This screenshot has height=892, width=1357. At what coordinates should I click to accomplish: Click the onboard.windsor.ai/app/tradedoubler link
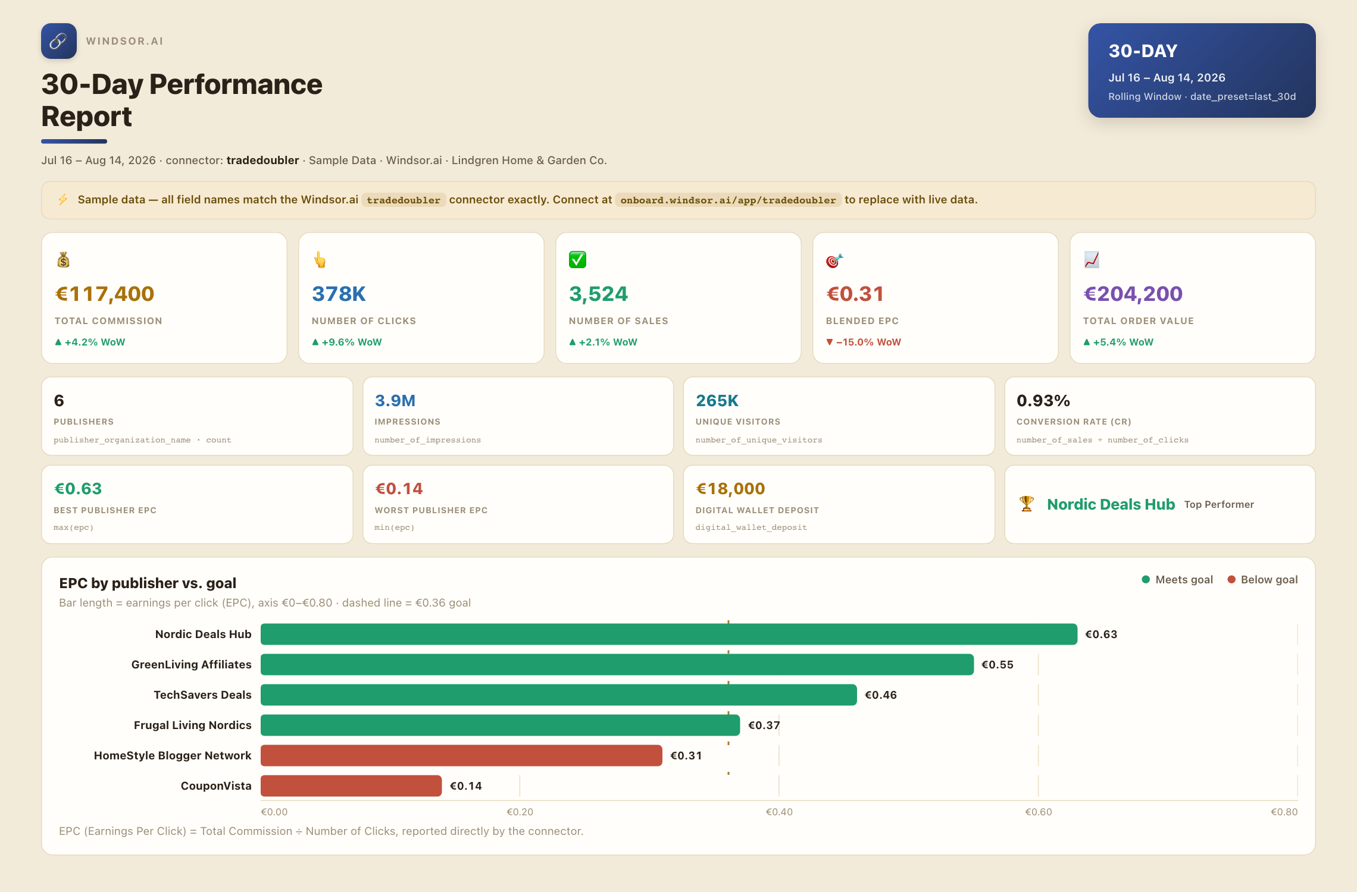point(728,200)
